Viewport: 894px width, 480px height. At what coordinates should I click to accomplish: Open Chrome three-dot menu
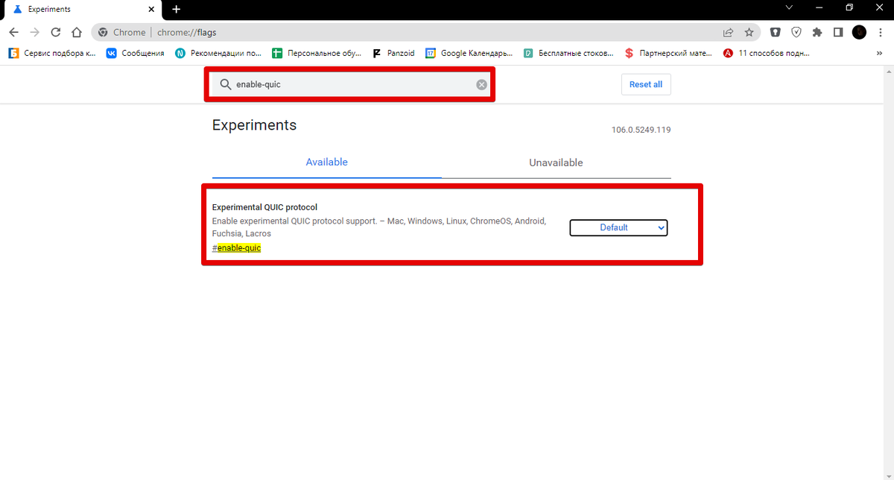(x=881, y=32)
